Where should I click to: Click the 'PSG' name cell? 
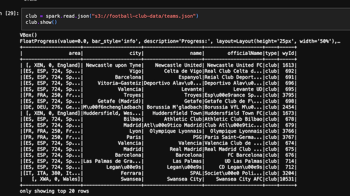click(x=197, y=137)
